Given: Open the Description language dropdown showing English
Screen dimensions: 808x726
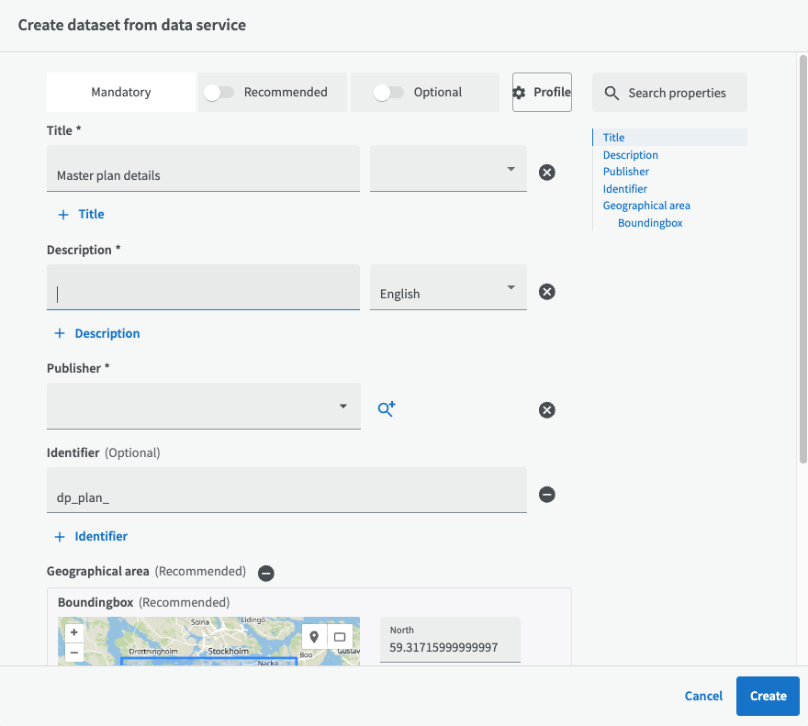Looking at the screenshot, I should 448,289.
